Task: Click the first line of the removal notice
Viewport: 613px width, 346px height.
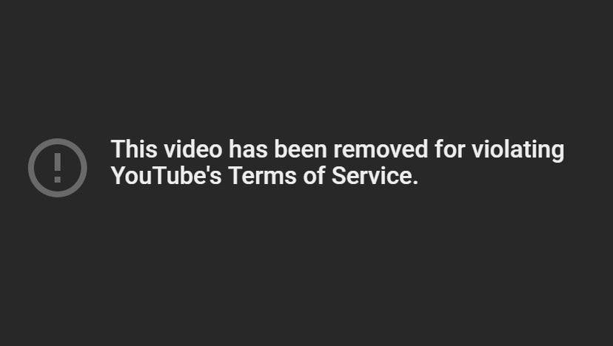Action: (x=338, y=150)
